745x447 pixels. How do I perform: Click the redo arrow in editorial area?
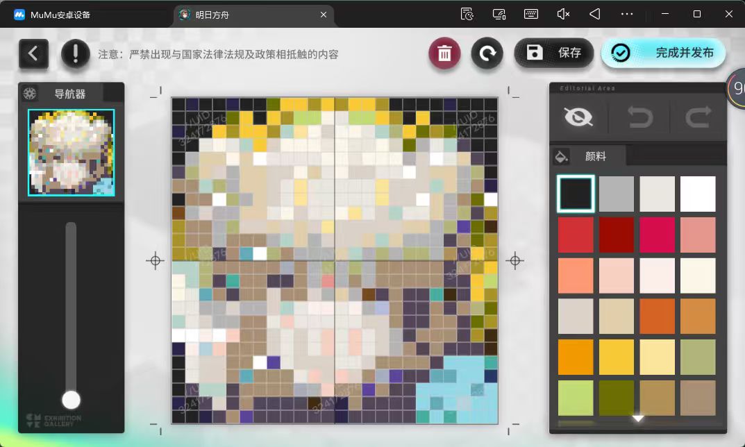pyautogui.click(x=698, y=117)
